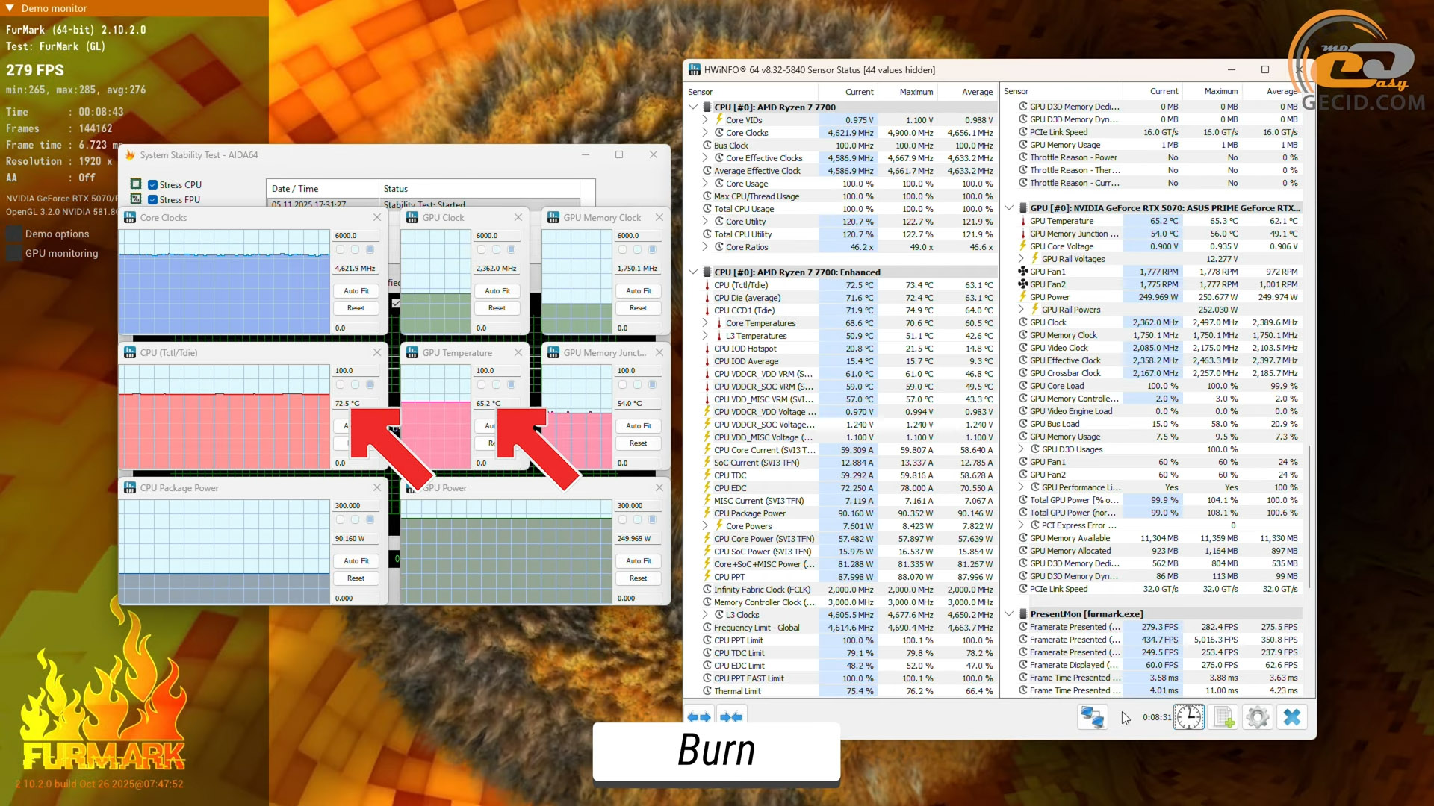Close sensors with the blue X icon
This screenshot has height=806, width=1434.
click(x=1292, y=717)
